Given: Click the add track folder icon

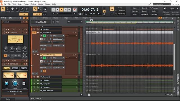Looking at the screenshot, I should point(57,22).
